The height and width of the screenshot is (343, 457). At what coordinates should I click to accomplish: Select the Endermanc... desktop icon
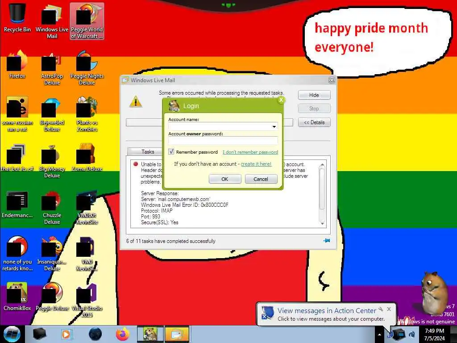coord(17,204)
